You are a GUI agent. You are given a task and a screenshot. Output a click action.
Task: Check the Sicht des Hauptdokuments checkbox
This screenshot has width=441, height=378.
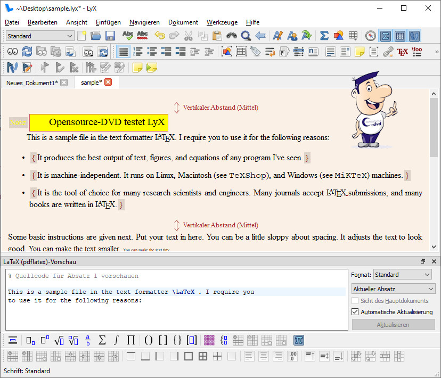(x=355, y=301)
